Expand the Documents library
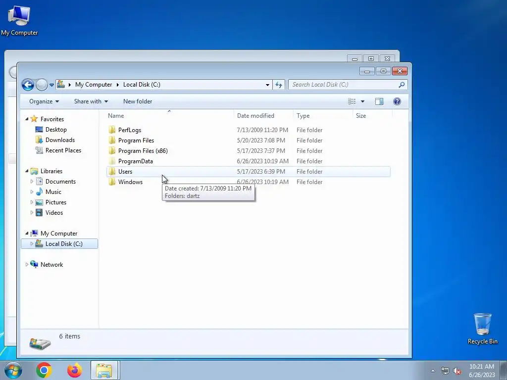Viewport: 507px width, 380px height. (x=32, y=181)
